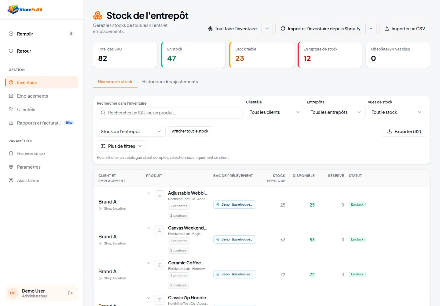Click the En rupture de stock card
The width and height of the screenshot is (440, 306).
330,55
